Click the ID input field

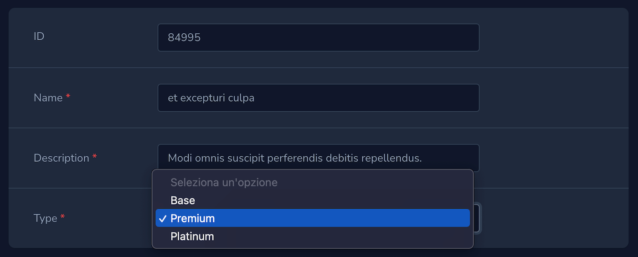318,37
